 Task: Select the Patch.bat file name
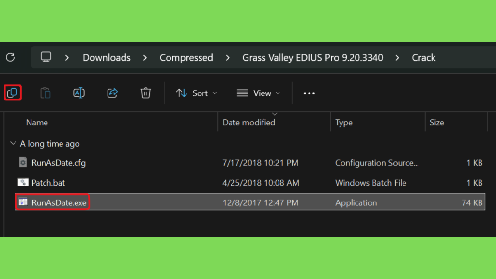[x=48, y=183]
